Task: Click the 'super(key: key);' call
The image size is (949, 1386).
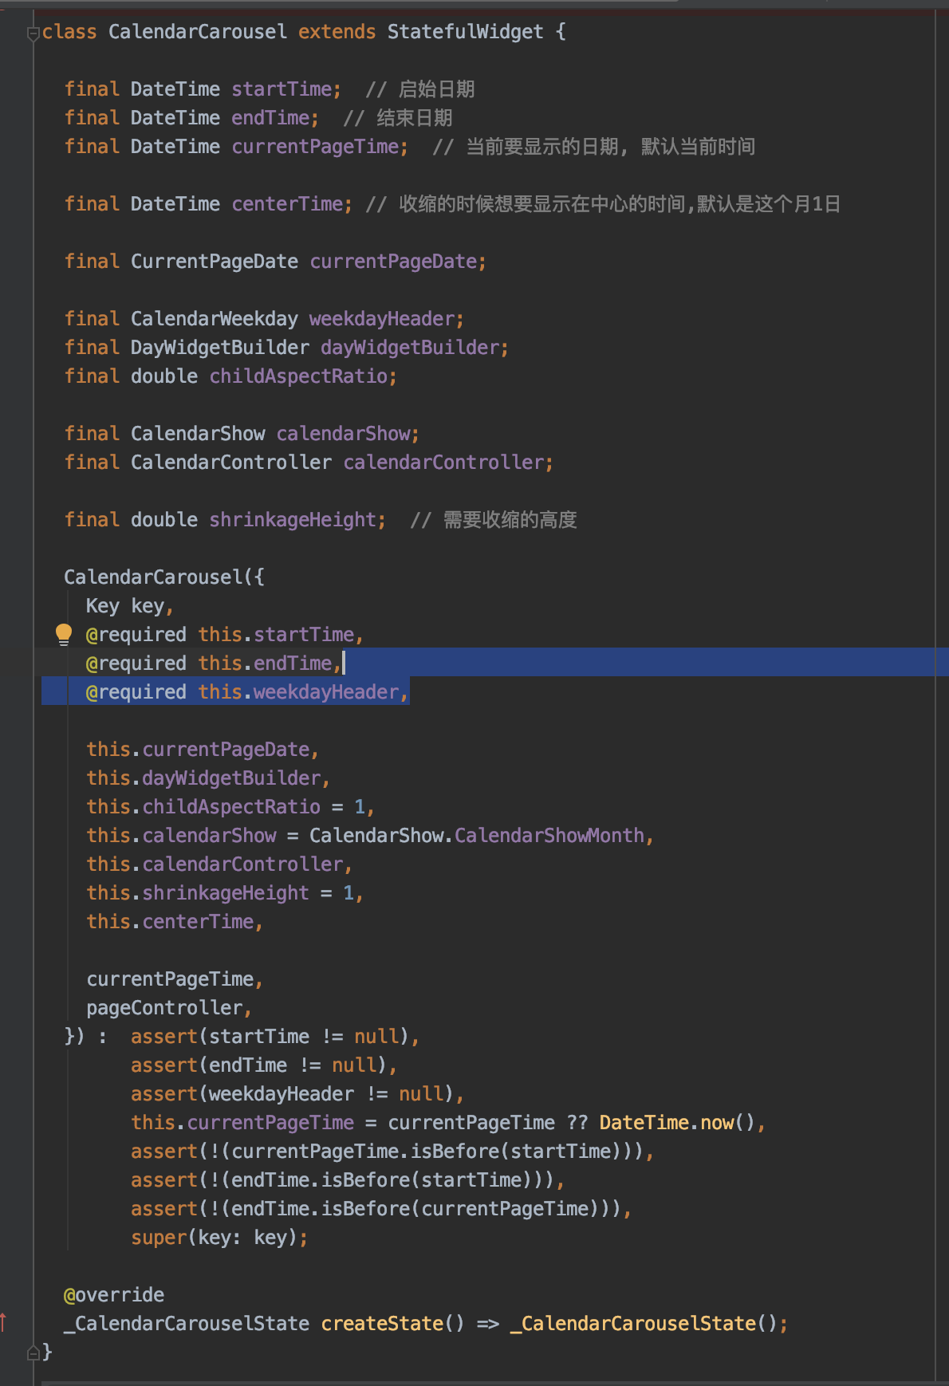Action: 219,1238
